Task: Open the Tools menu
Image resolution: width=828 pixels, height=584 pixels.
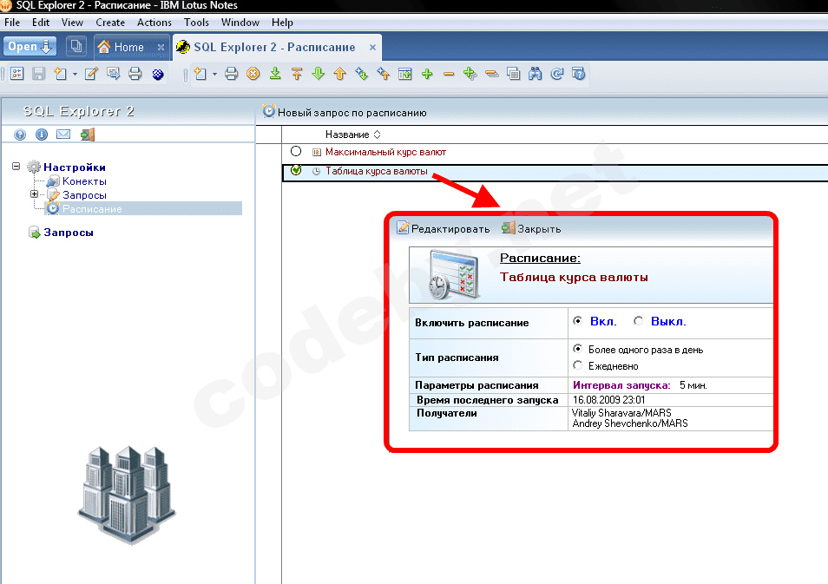Action: click(196, 23)
